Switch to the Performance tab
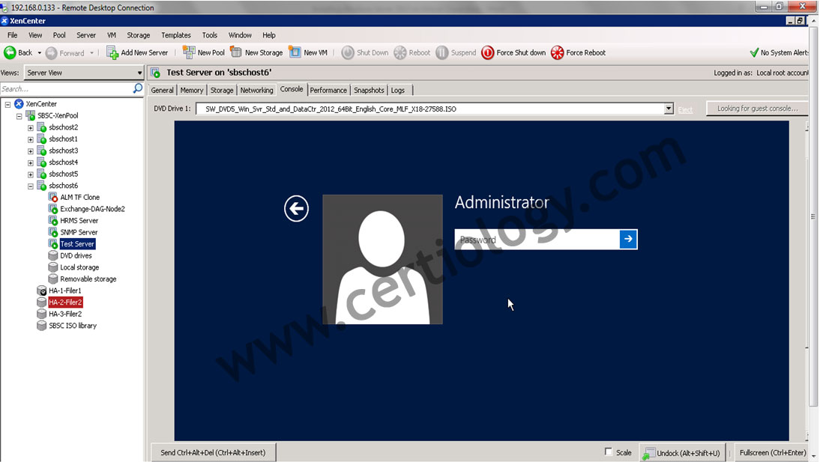The image size is (820, 462). pyautogui.click(x=328, y=90)
